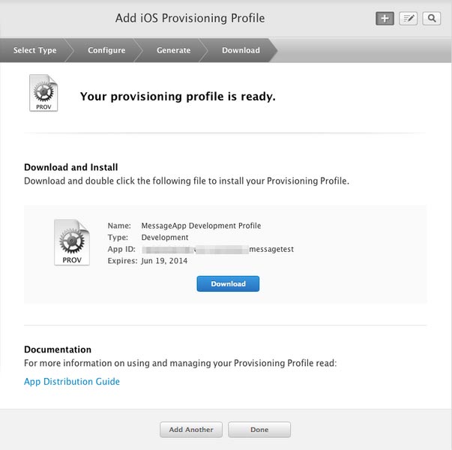Image resolution: width=452 pixels, height=450 pixels.
Task: Click the Jun 19, 2014 expiry date
Action: pyautogui.click(x=164, y=261)
